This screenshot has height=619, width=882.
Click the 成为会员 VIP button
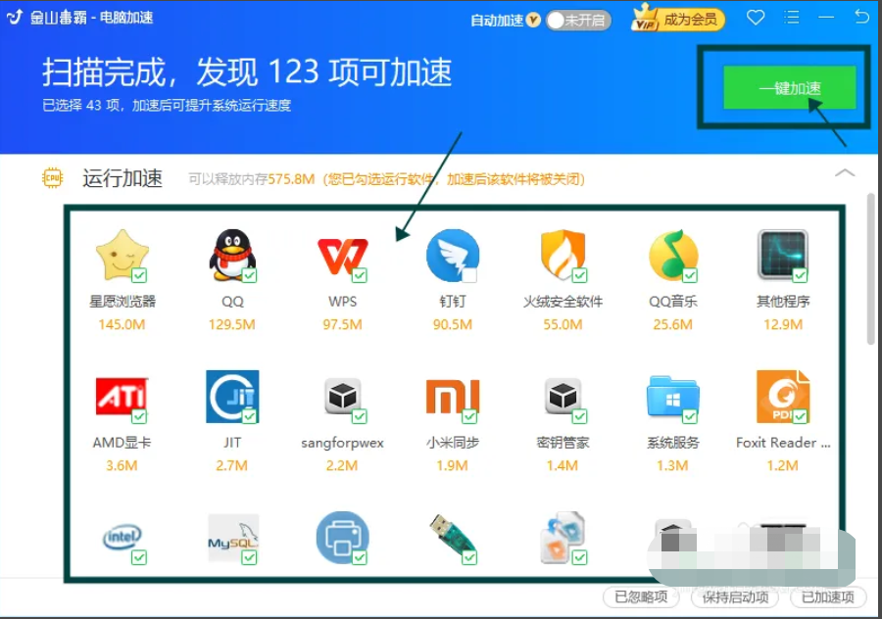point(678,20)
